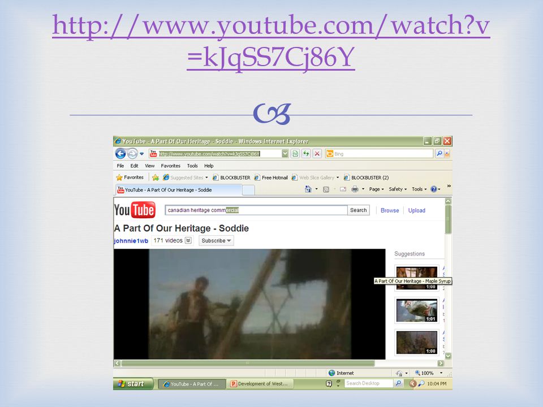This screenshot has width=543, height=407.
Task: Click the Soddie video player
Action: pos(249,304)
